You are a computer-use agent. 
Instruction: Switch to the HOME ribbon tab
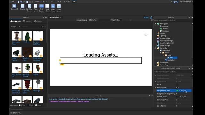tap(37, 1)
